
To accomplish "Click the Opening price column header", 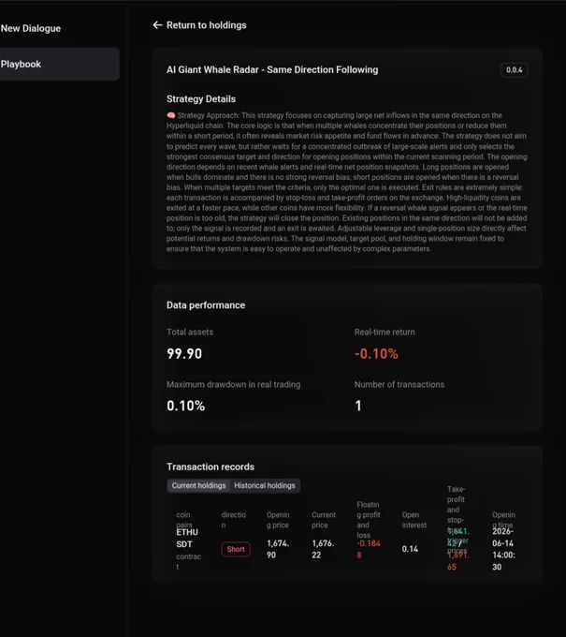I will [278, 520].
